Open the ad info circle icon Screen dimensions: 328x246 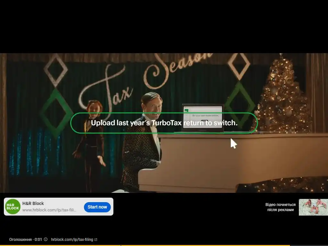[45, 239]
